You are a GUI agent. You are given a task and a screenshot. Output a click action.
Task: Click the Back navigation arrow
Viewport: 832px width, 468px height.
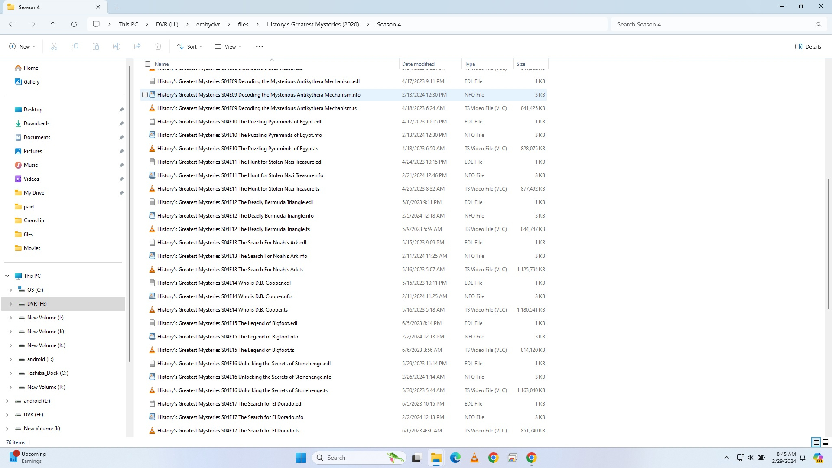(x=12, y=24)
